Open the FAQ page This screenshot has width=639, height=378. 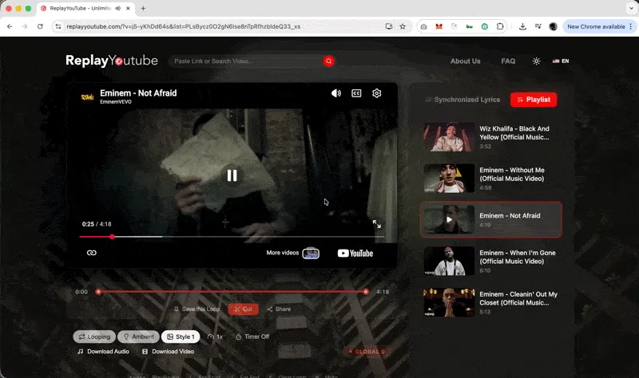pos(508,61)
